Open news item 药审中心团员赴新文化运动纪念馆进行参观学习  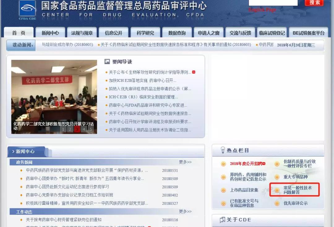point(67,187)
